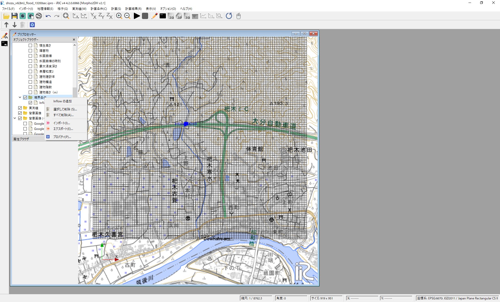This screenshot has height=302, width=500.
Task: Click the snapshot camera icon
Action: click(23, 16)
